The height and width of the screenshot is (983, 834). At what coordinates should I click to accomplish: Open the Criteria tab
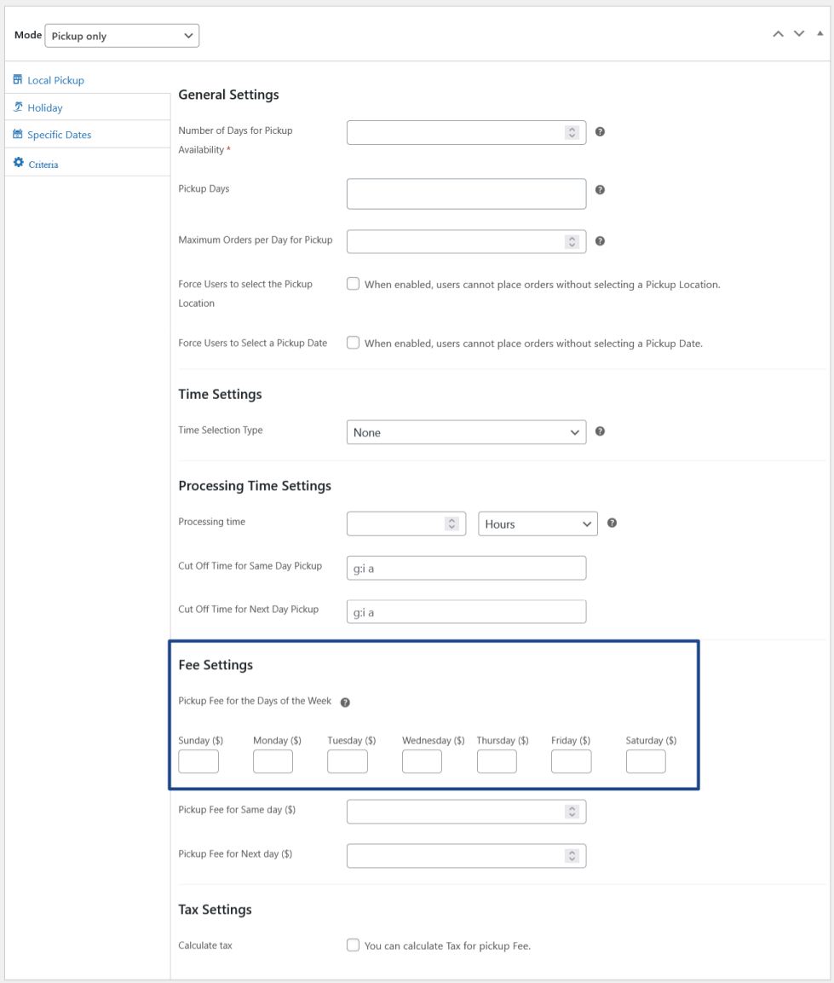coord(43,164)
